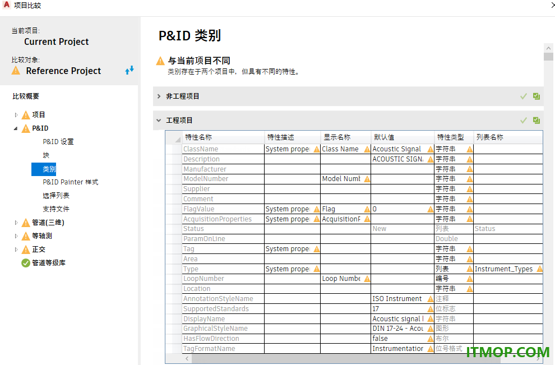Click warning icon in LoopNumber 特性类型 cell

click(469, 279)
